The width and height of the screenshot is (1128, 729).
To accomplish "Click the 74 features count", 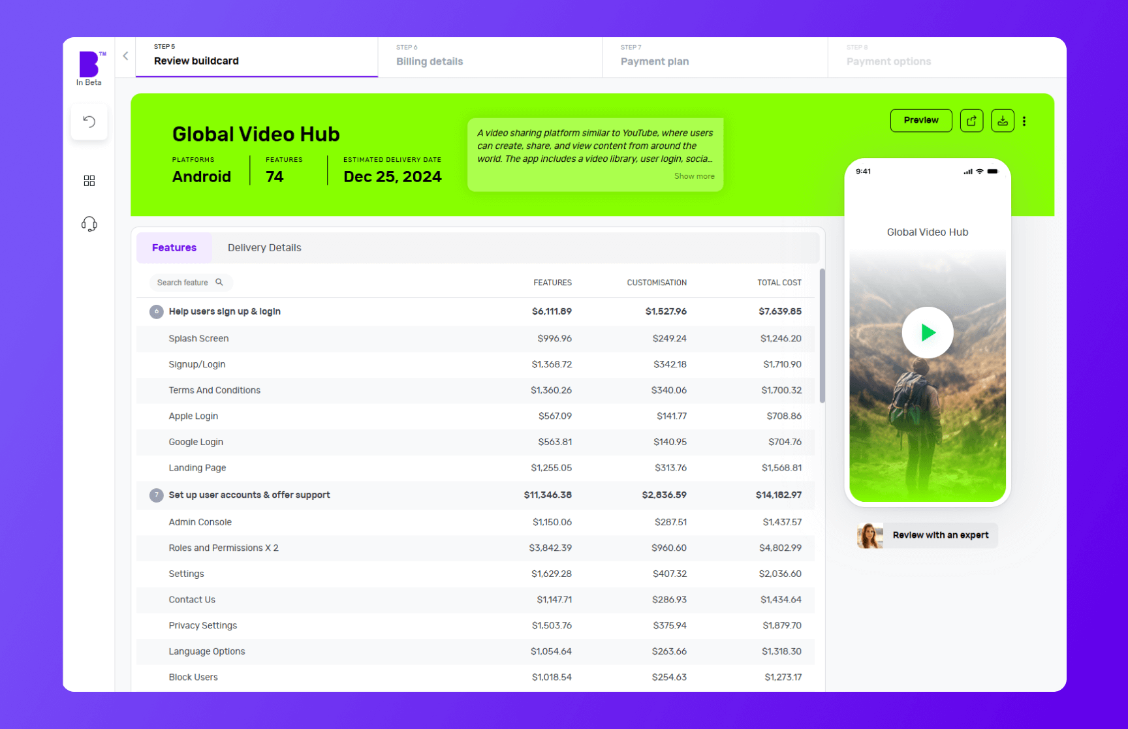I will coord(275,177).
